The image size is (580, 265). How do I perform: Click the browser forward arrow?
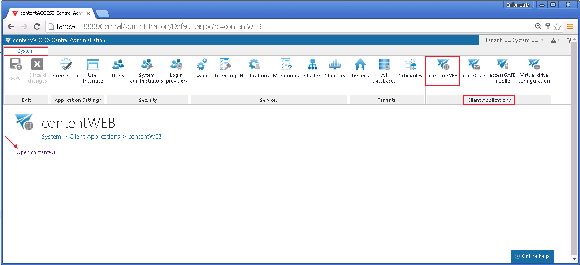pos(24,26)
